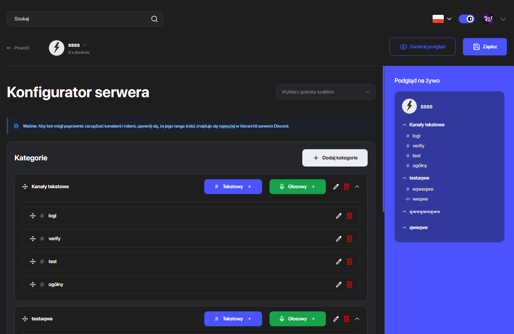Image resolution: width=514 pixels, height=334 pixels.
Task: Click the Podgląd na żywo title
Action: coord(417,81)
